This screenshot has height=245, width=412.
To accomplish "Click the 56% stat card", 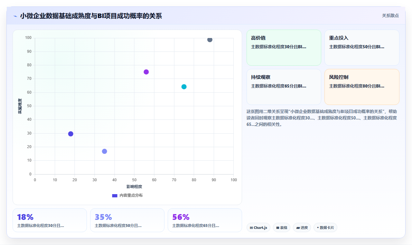I will tap(205, 220).
